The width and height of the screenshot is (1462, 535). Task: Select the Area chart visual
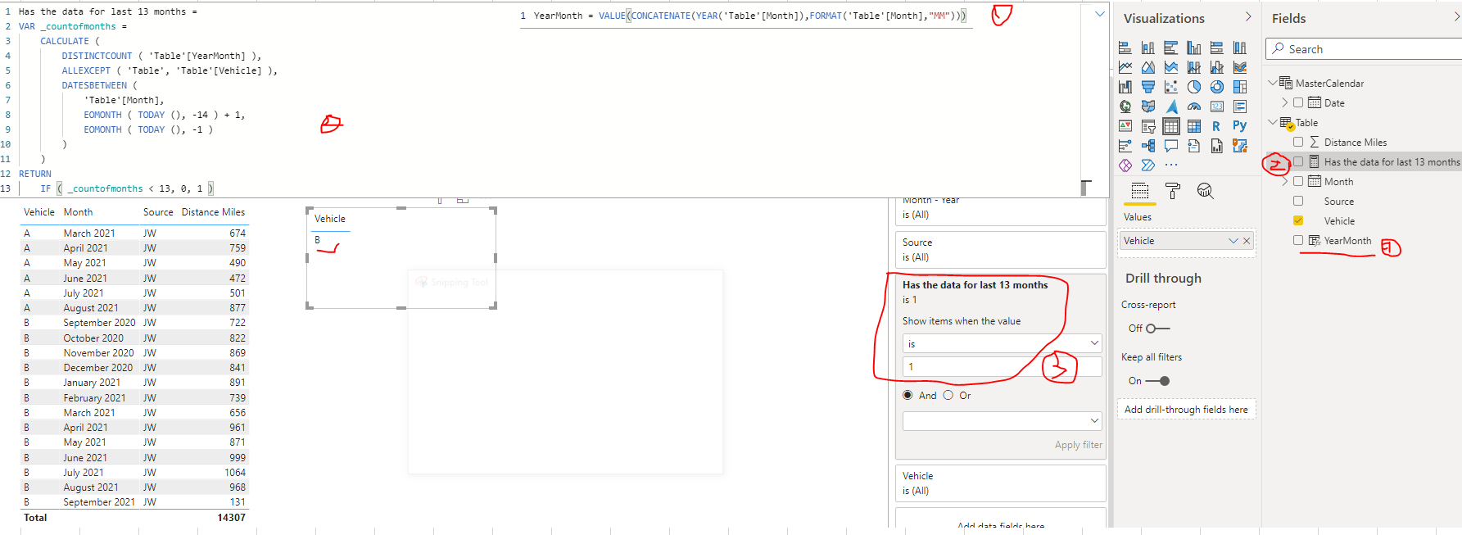click(x=1148, y=67)
